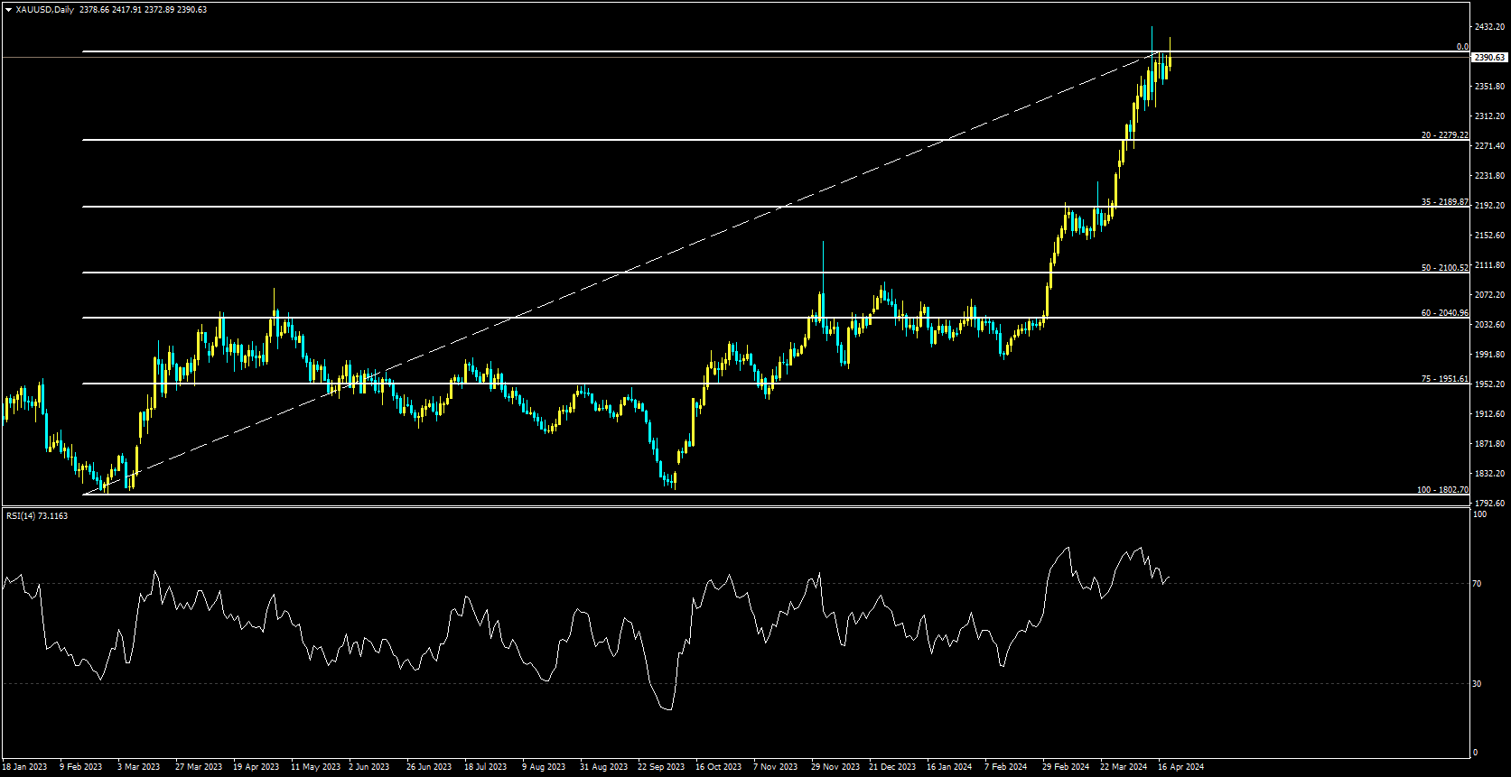Viewport: 1511px width, 777px height.
Task: Click the RSI(14) 73.1163 indicator label
Action: tap(37, 516)
